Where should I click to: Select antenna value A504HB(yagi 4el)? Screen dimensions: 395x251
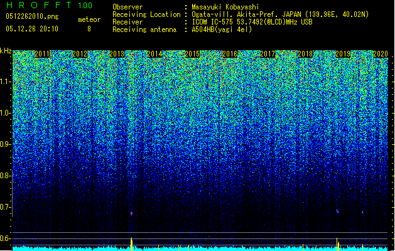coord(222,29)
